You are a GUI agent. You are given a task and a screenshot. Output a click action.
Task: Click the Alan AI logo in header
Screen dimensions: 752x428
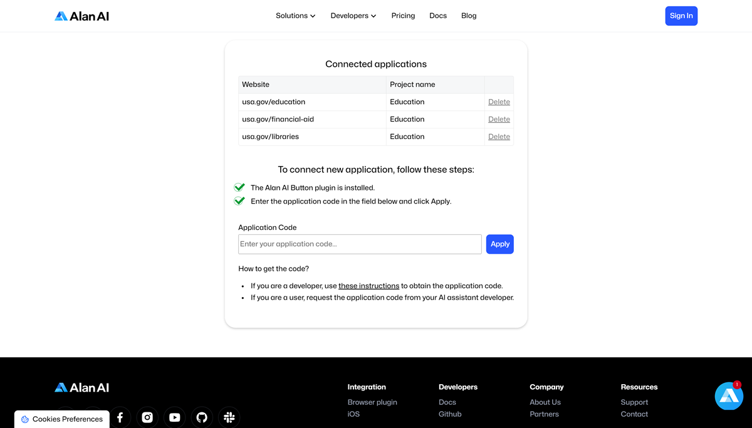(x=82, y=16)
